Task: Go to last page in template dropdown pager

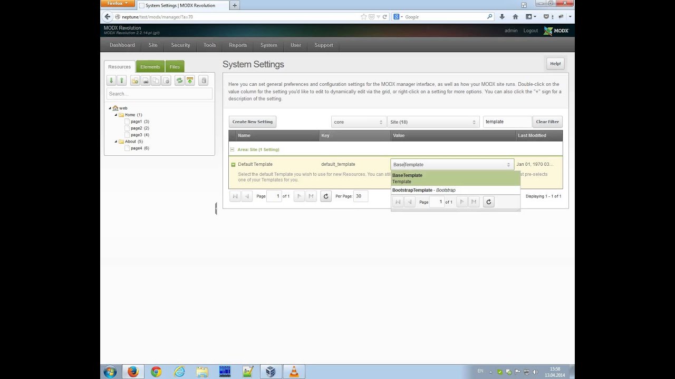Action: 474,202
